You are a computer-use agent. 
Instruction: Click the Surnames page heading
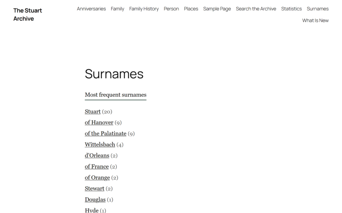114,74
